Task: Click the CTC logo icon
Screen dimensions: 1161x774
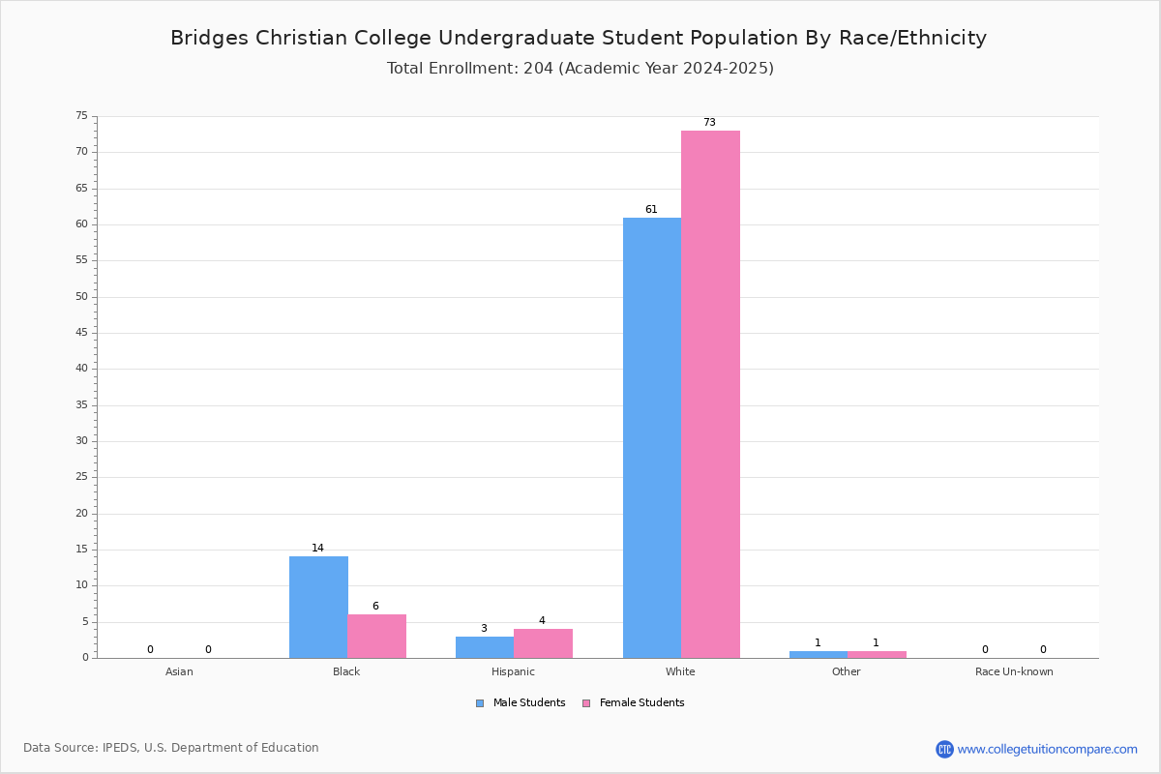Action: (944, 749)
